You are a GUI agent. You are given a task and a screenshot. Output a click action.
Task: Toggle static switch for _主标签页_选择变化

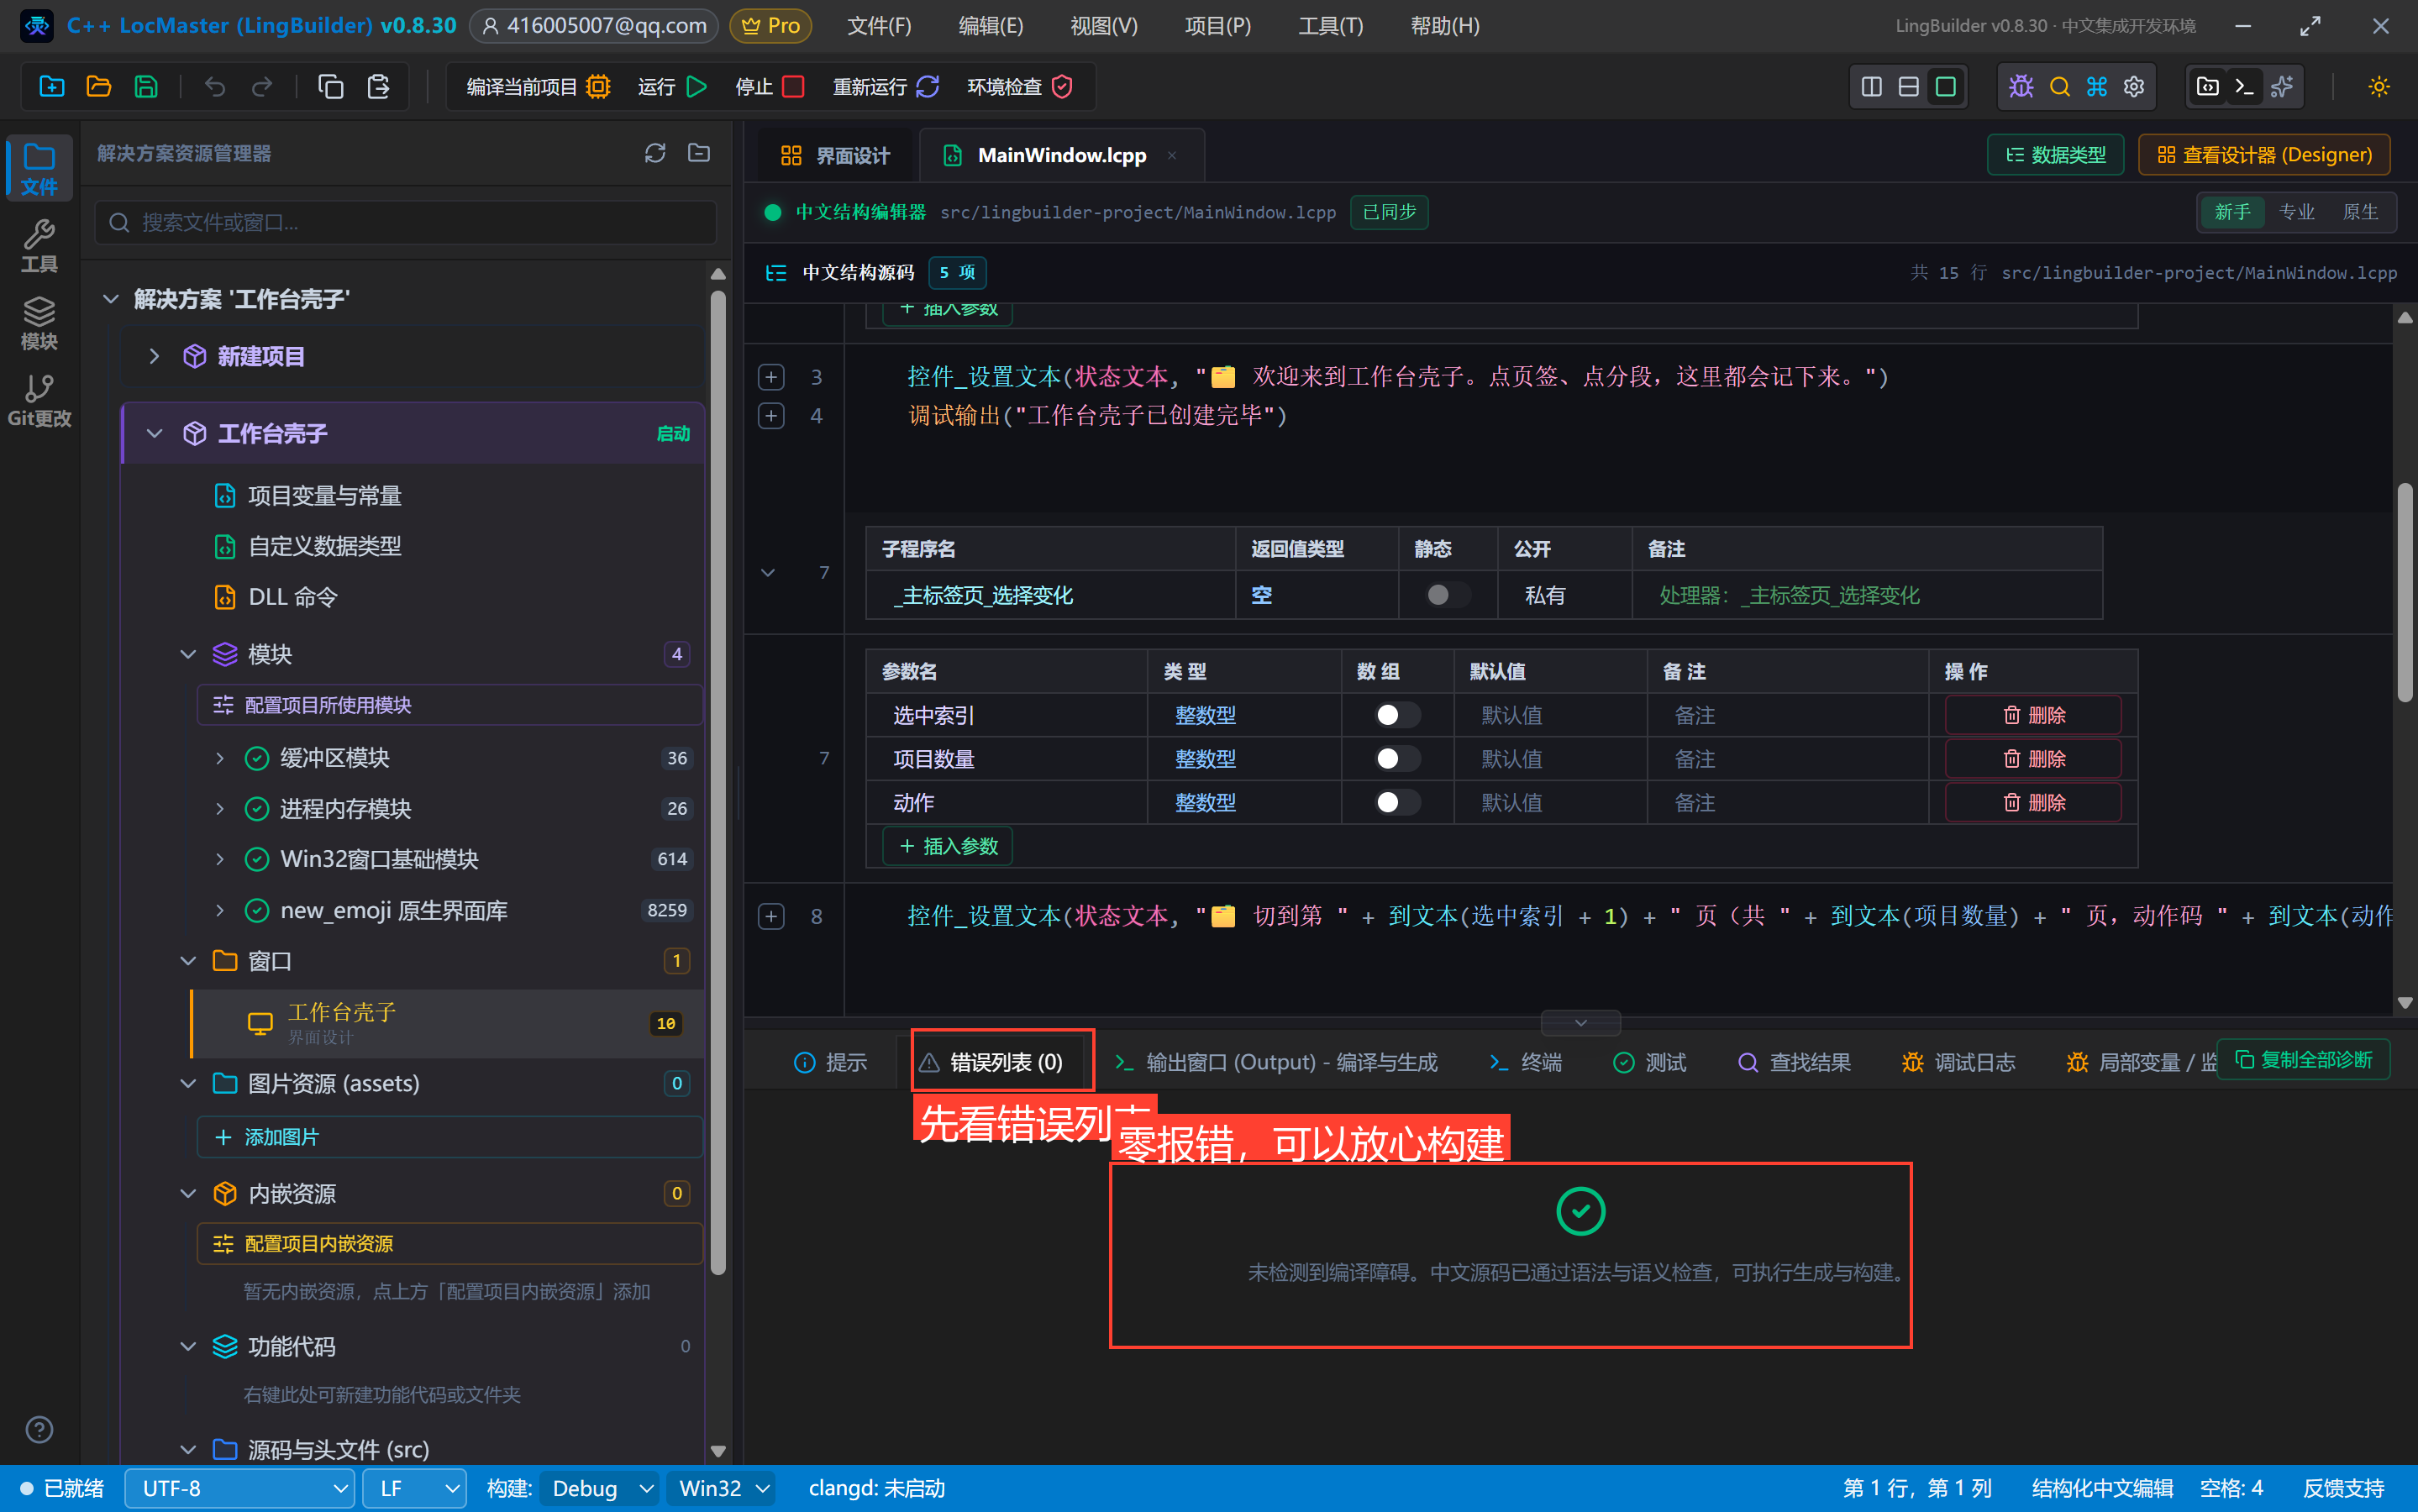click(1448, 595)
